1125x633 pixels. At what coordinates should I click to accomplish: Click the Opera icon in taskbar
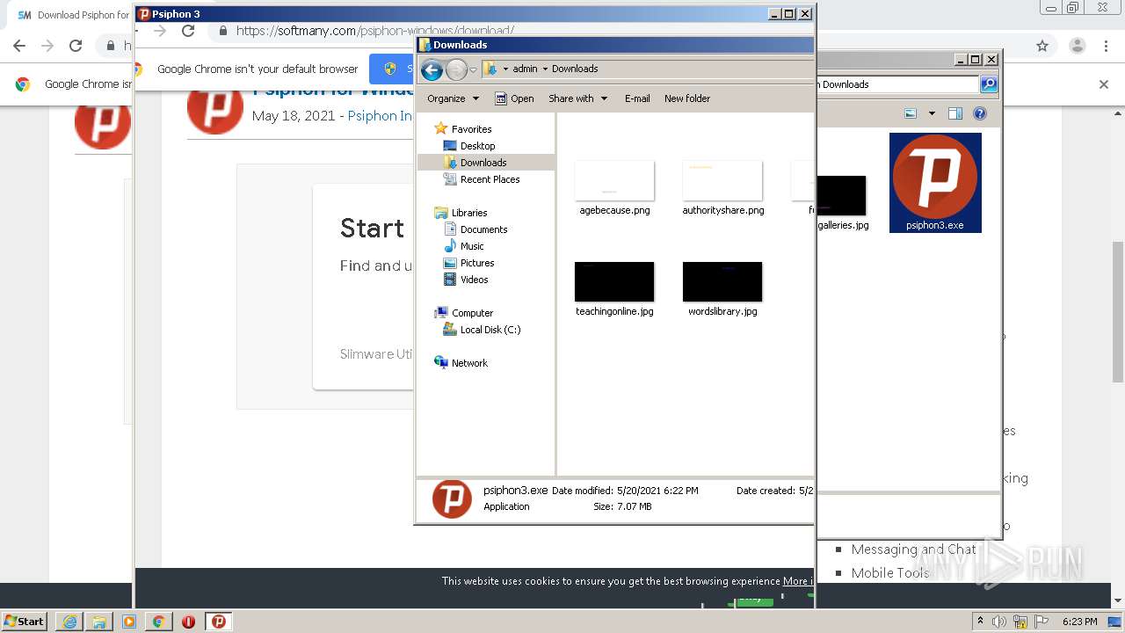point(188,622)
